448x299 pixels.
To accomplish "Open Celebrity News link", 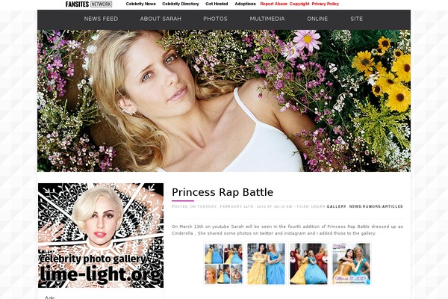I will pos(141,4).
